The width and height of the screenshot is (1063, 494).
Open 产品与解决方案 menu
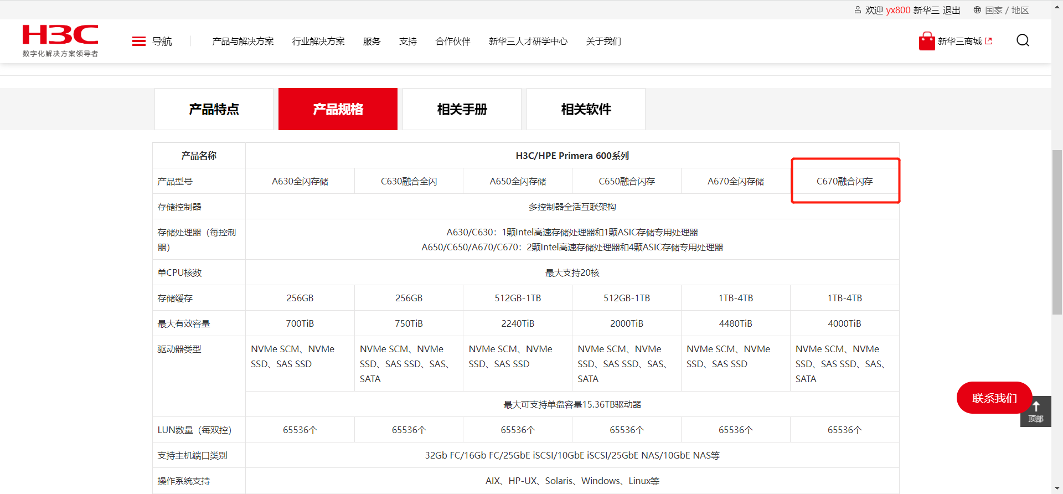coord(243,42)
